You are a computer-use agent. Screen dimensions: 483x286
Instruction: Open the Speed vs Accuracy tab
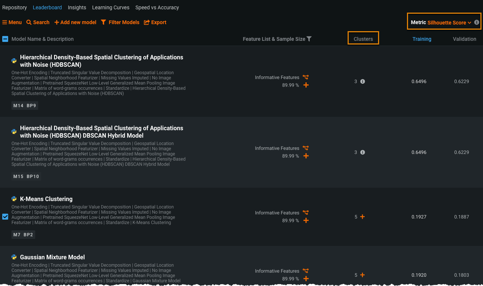[x=157, y=7]
